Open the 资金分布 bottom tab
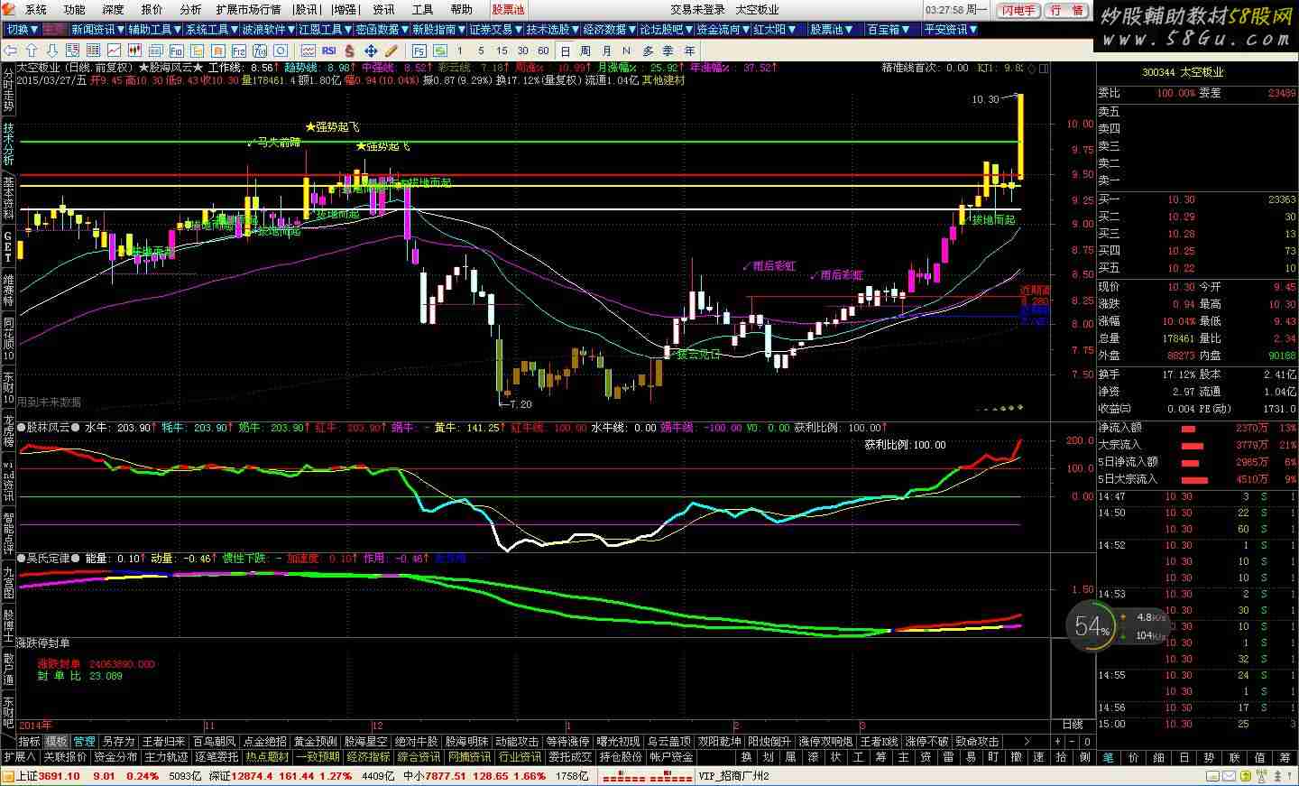Viewport: 1299px width, 786px height. pos(115,756)
